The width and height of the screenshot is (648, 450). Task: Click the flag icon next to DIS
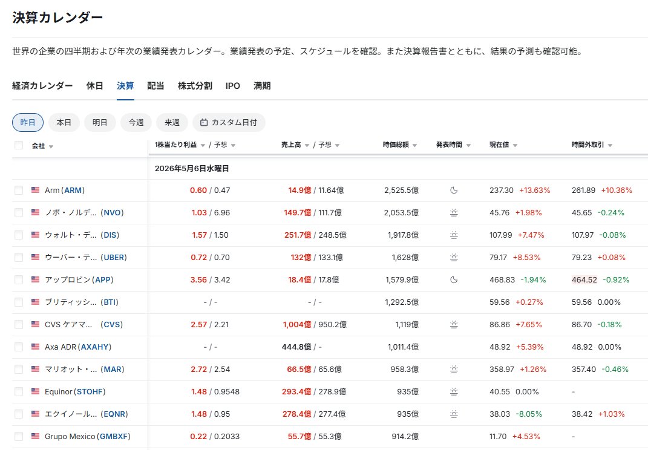36,235
